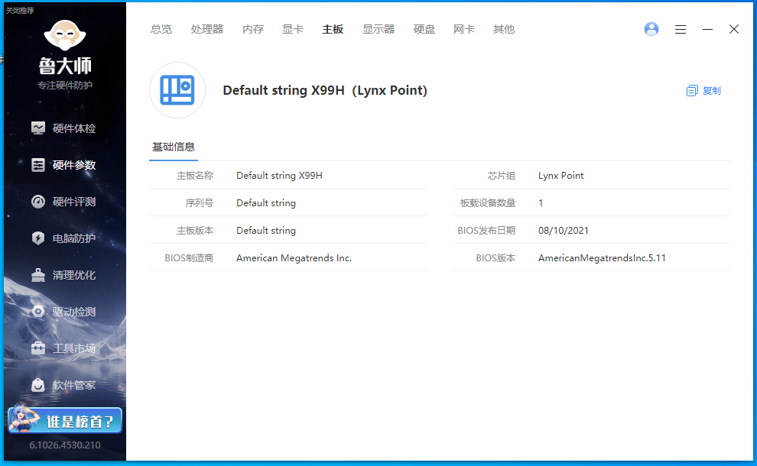Click the hardware checkup monitor icon
Screen dimensions: 757x466
[x=38, y=128]
